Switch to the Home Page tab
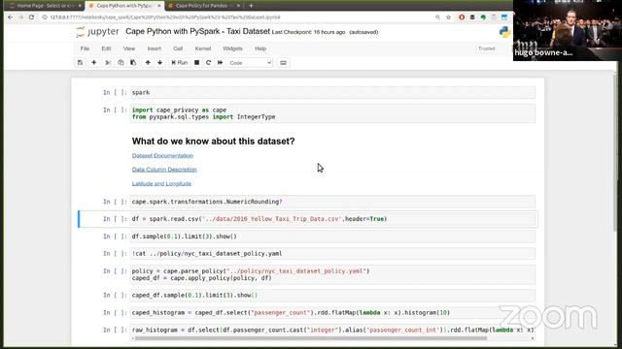This screenshot has width=622, height=349. [x=45, y=6]
